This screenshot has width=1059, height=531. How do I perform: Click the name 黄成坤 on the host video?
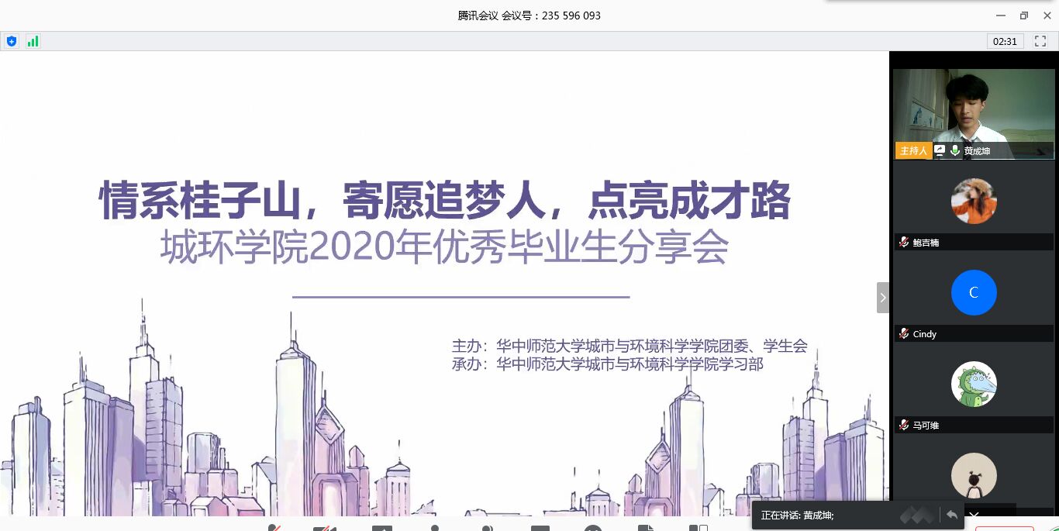point(977,151)
